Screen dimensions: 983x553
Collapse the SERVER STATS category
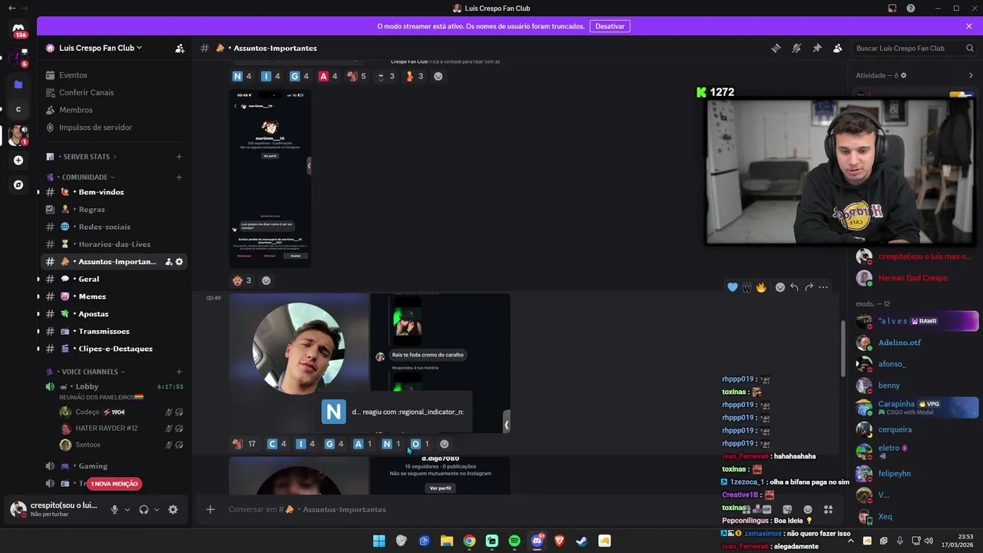pos(87,157)
